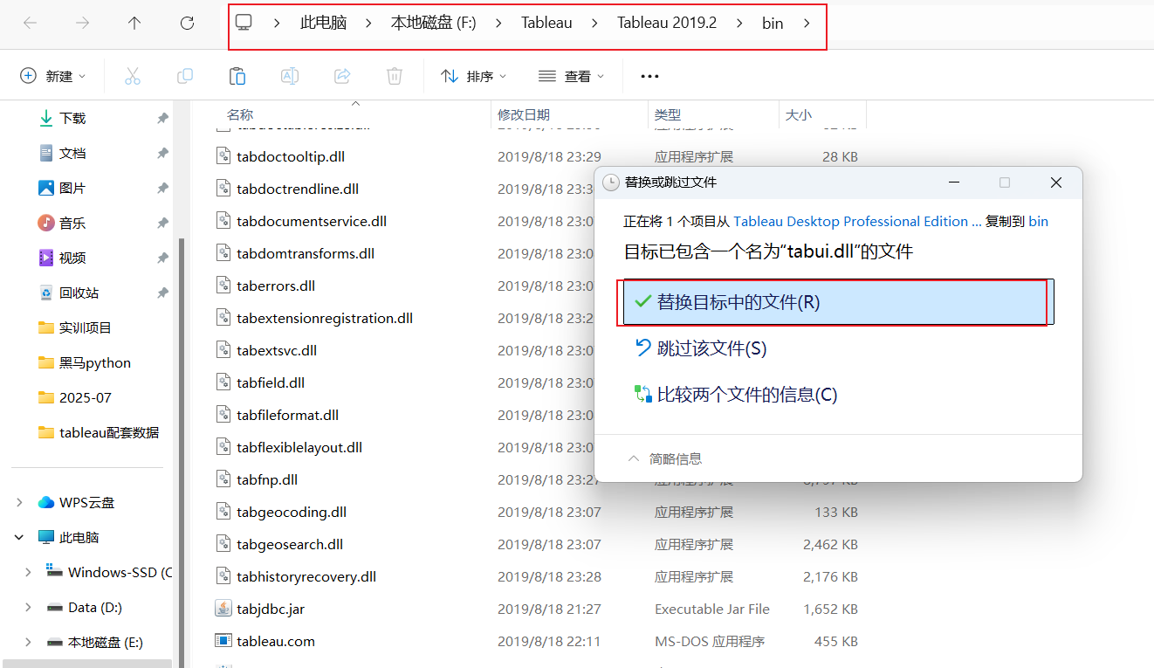
Task: Click the share icon in toolbar
Action: [342, 76]
